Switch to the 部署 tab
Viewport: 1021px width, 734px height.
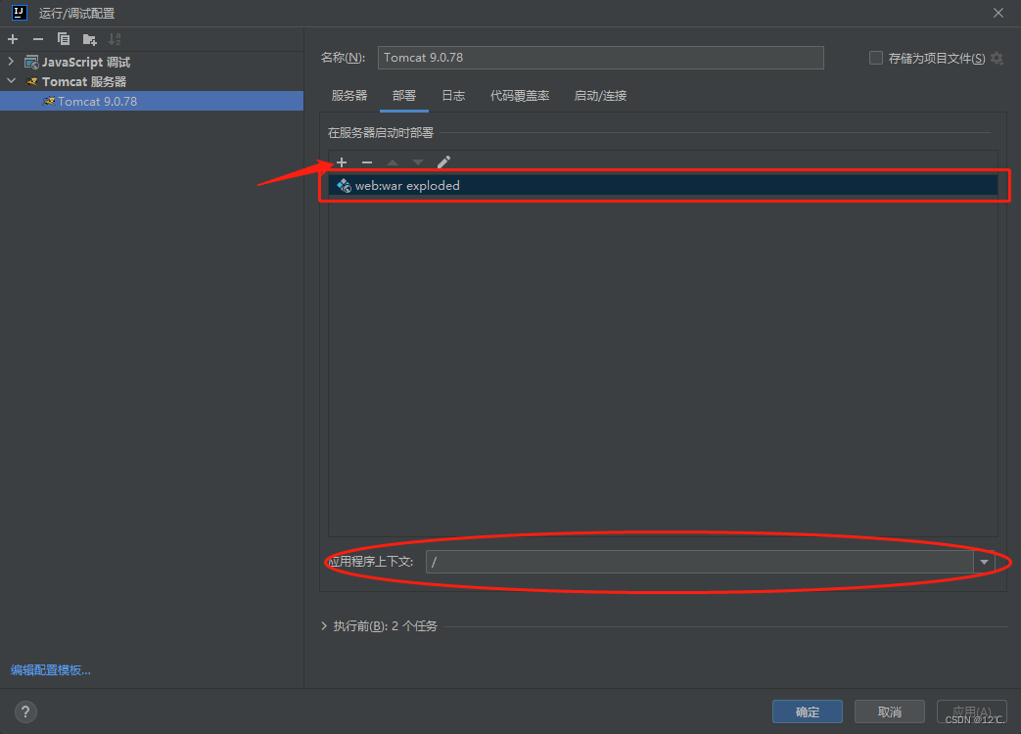click(403, 96)
